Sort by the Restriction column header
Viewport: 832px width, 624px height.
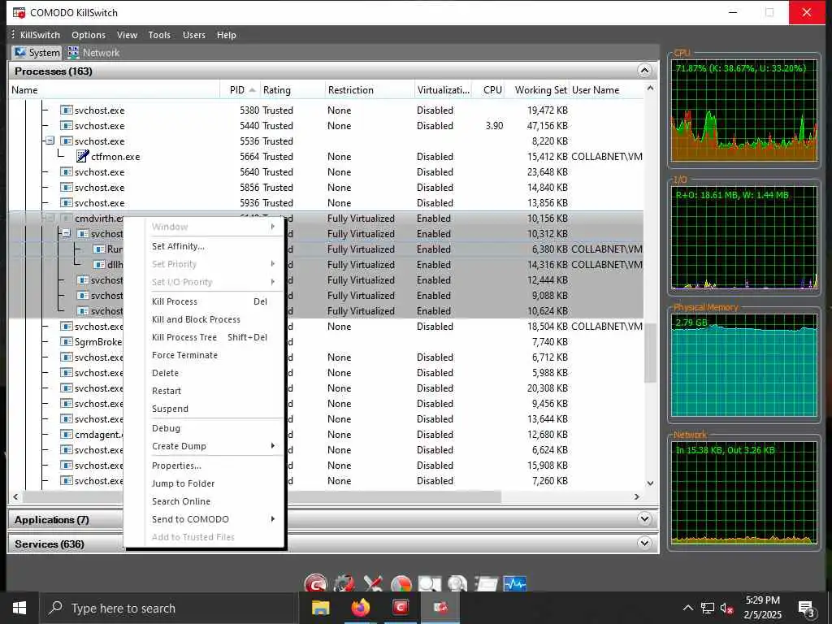click(370, 89)
